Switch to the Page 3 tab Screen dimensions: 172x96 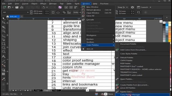point(56,90)
